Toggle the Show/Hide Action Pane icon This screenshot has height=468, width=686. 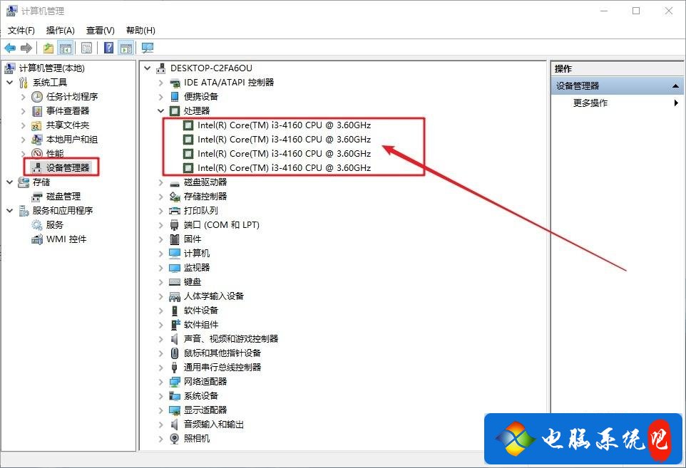126,48
